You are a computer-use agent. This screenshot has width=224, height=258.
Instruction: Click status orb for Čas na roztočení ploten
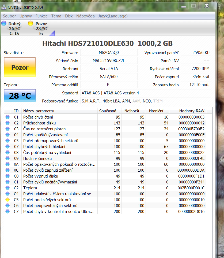(7, 129)
